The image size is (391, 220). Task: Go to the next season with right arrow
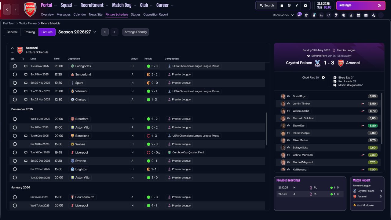coord(115,32)
